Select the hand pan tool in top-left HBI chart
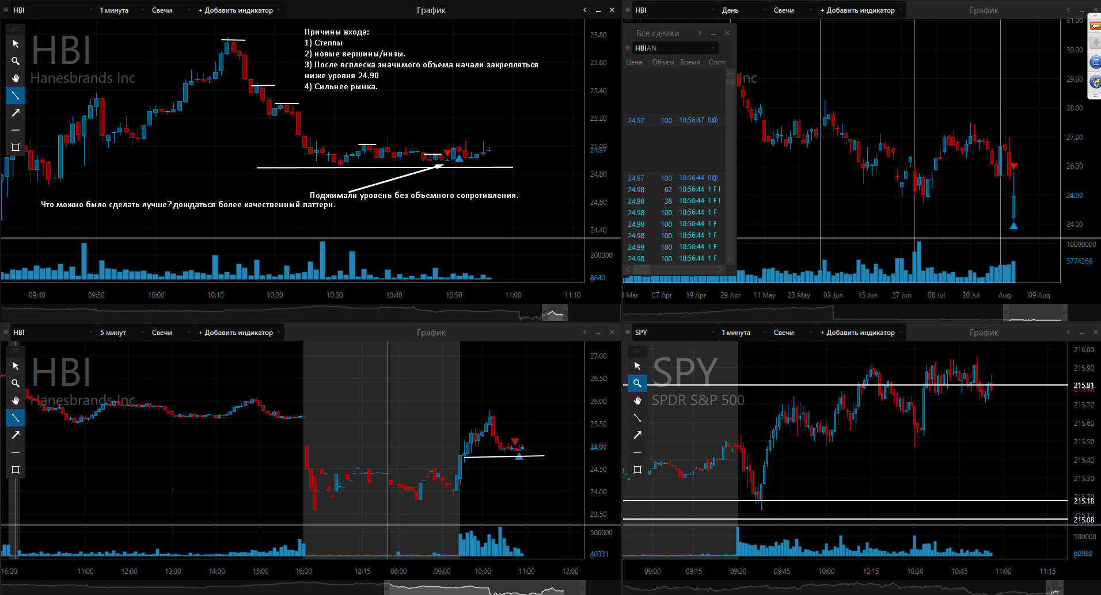The width and height of the screenshot is (1101, 595). 16,78
